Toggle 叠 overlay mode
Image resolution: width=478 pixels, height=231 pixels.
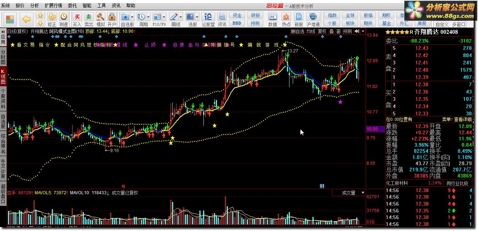coord(331,32)
